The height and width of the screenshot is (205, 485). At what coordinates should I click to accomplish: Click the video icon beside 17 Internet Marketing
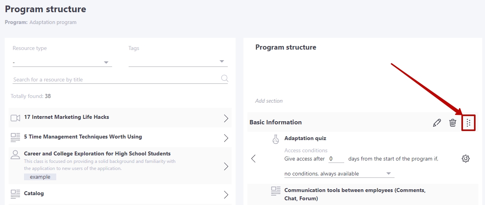coord(15,118)
